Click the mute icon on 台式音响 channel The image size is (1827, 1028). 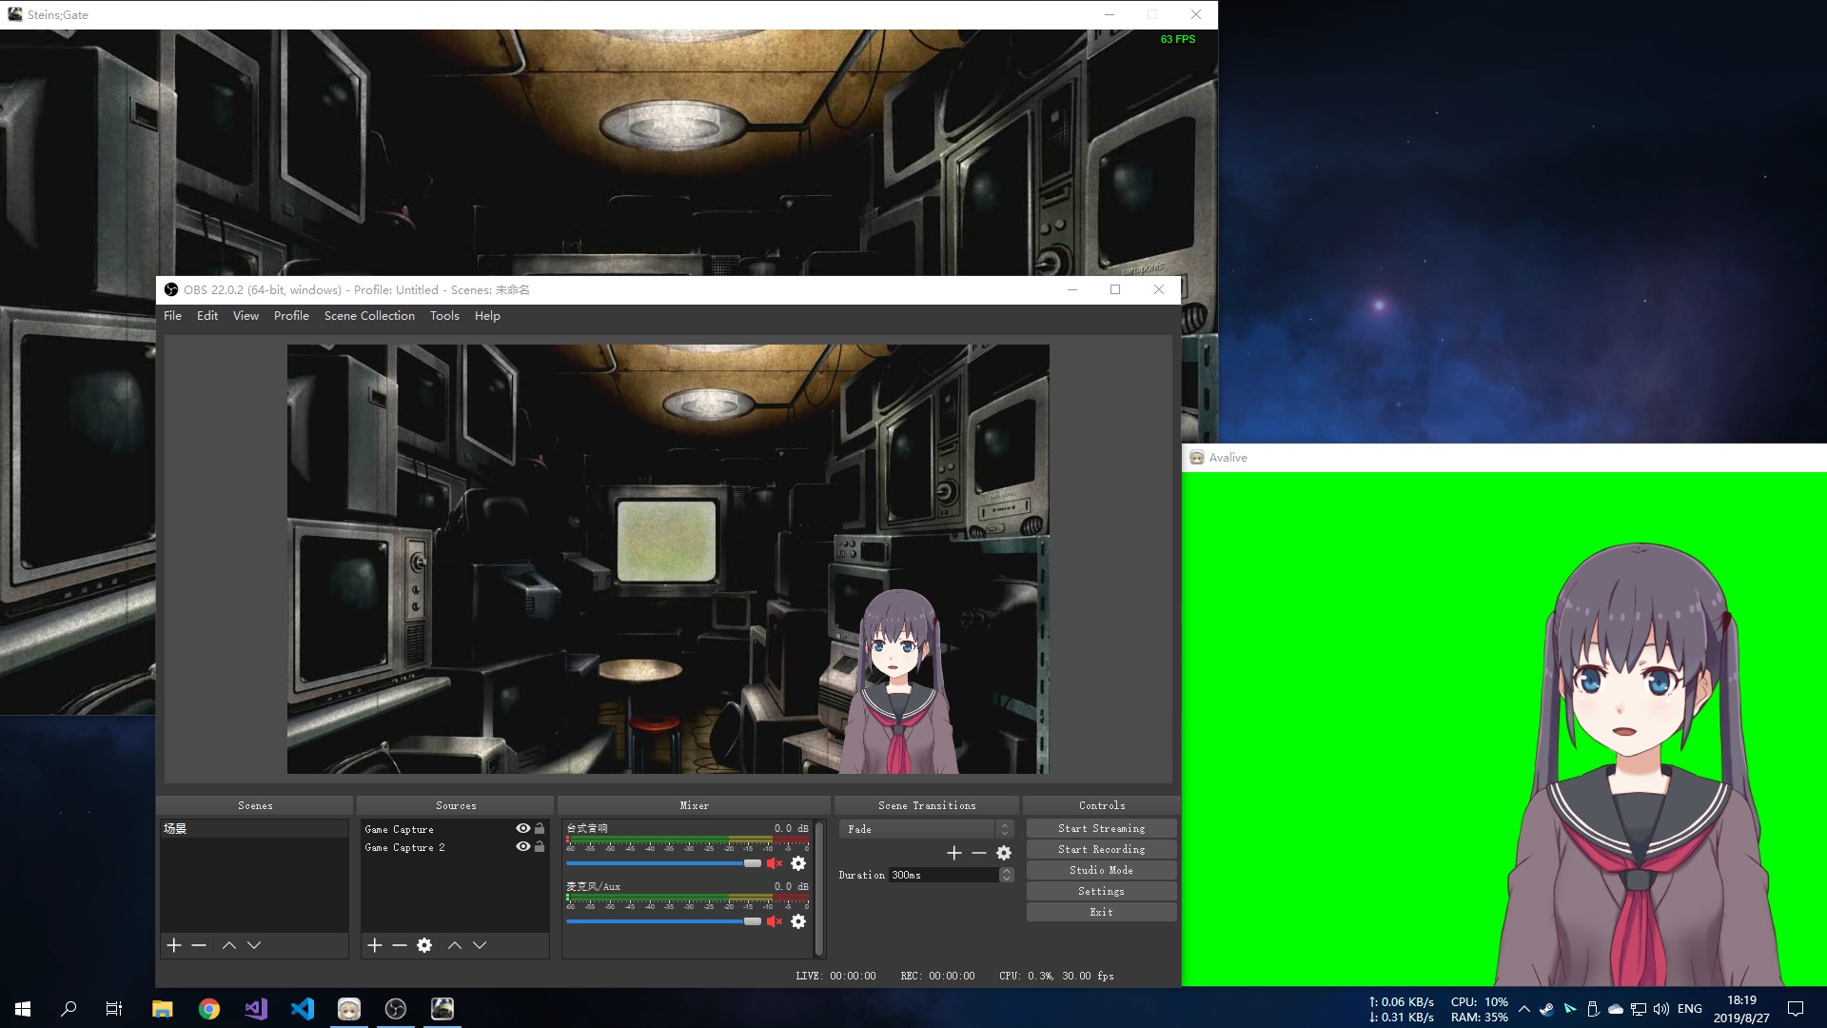(x=775, y=863)
